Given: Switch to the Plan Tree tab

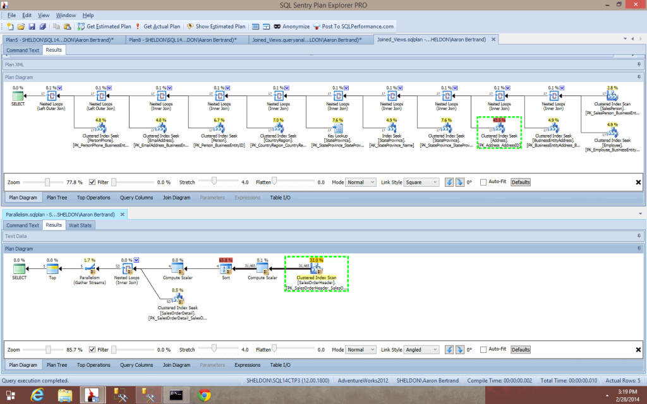Looking at the screenshot, I should (x=56, y=196).
